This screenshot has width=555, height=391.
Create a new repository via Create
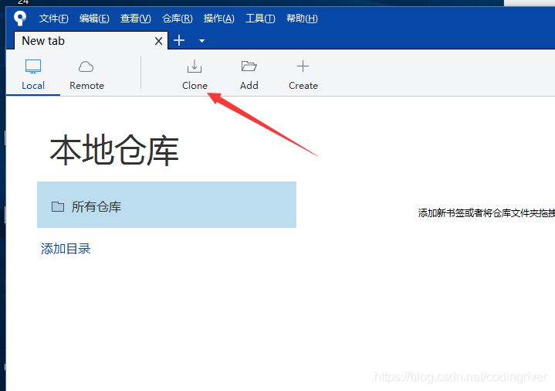[303, 75]
